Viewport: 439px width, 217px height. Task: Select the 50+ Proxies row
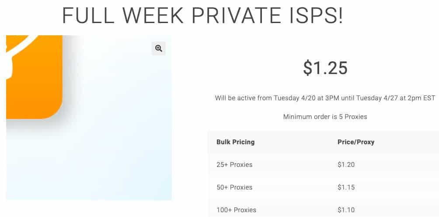point(323,187)
